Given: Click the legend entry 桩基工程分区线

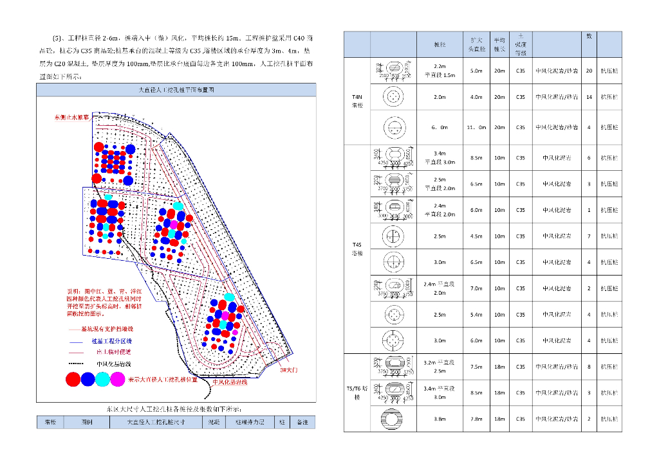Looking at the screenshot, I should [x=112, y=341].
